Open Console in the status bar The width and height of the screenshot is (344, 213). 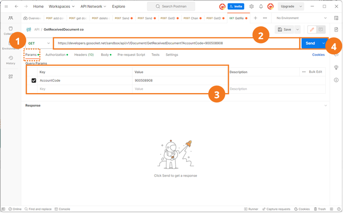point(62,209)
